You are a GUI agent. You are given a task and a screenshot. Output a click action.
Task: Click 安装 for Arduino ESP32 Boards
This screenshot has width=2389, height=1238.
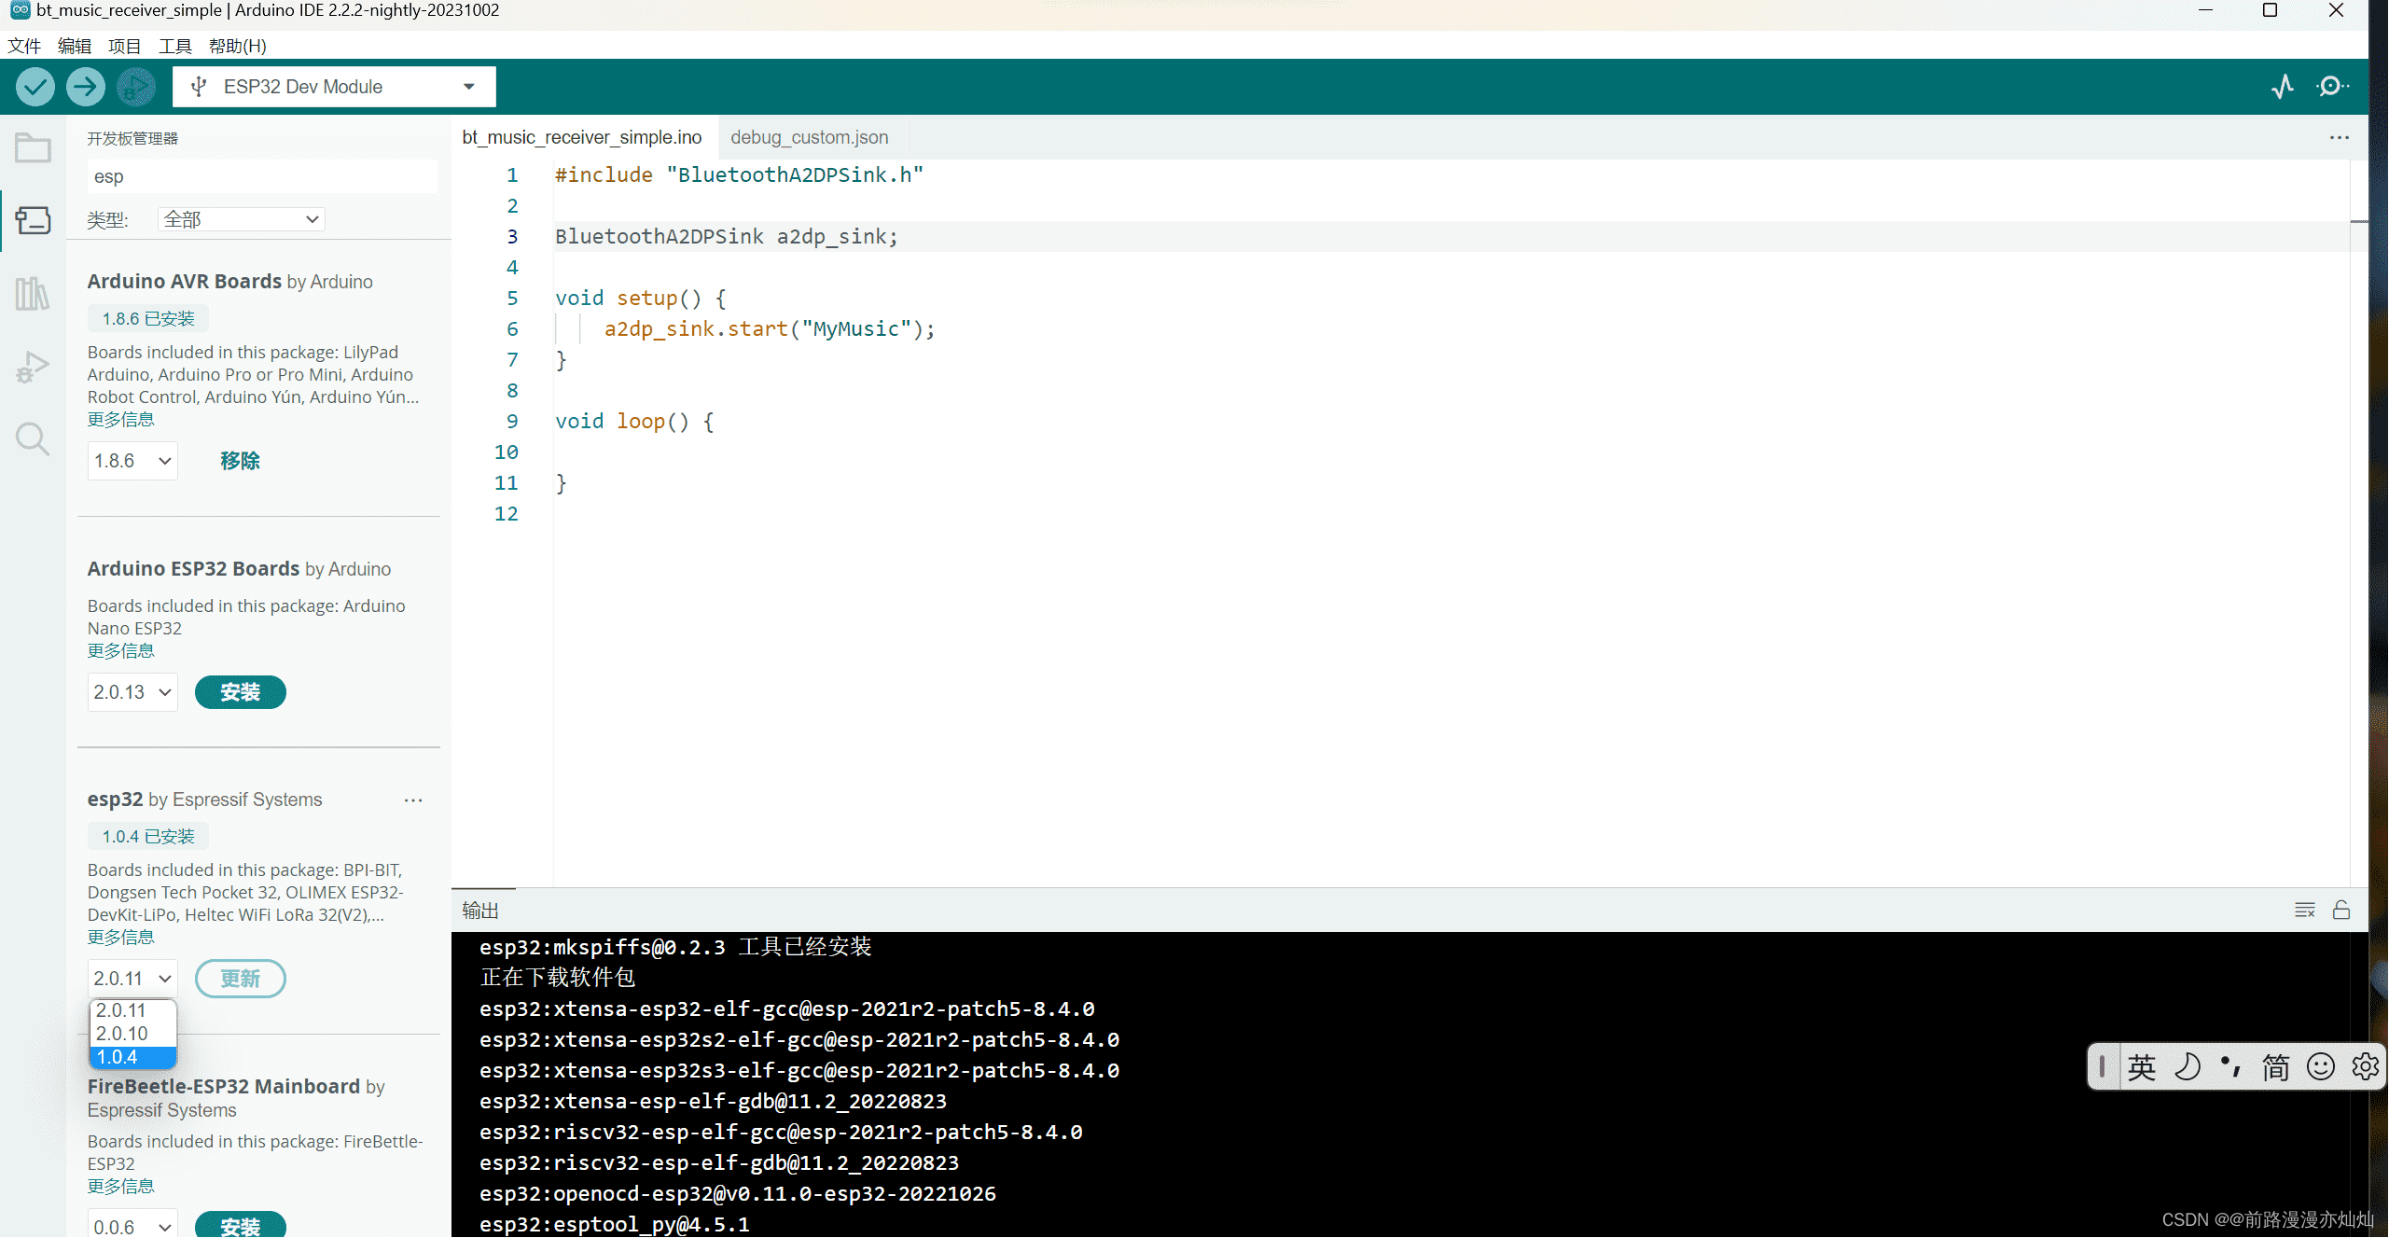click(x=240, y=692)
